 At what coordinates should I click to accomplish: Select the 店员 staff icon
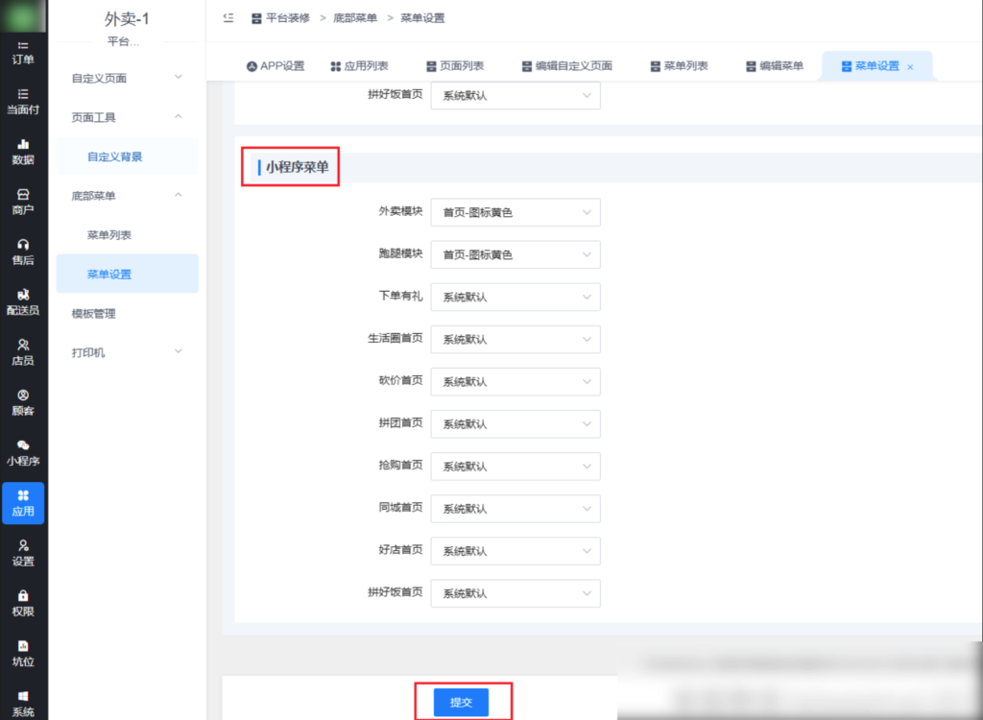[x=21, y=351]
